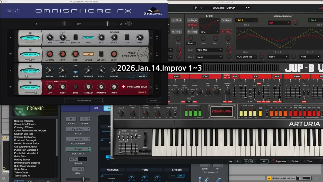
Task: Open the Half Speeder Capture dropdown
Action: point(88,54)
